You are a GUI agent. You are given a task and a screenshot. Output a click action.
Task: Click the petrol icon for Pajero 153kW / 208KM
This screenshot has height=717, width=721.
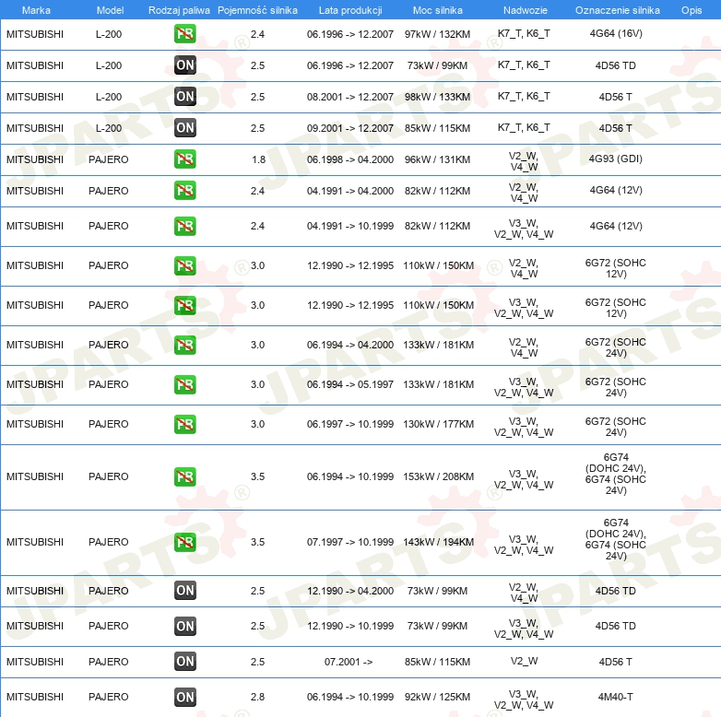tap(185, 476)
